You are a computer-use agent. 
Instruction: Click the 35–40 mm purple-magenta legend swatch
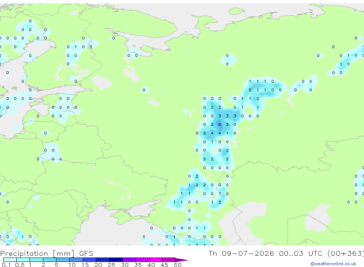142,260
